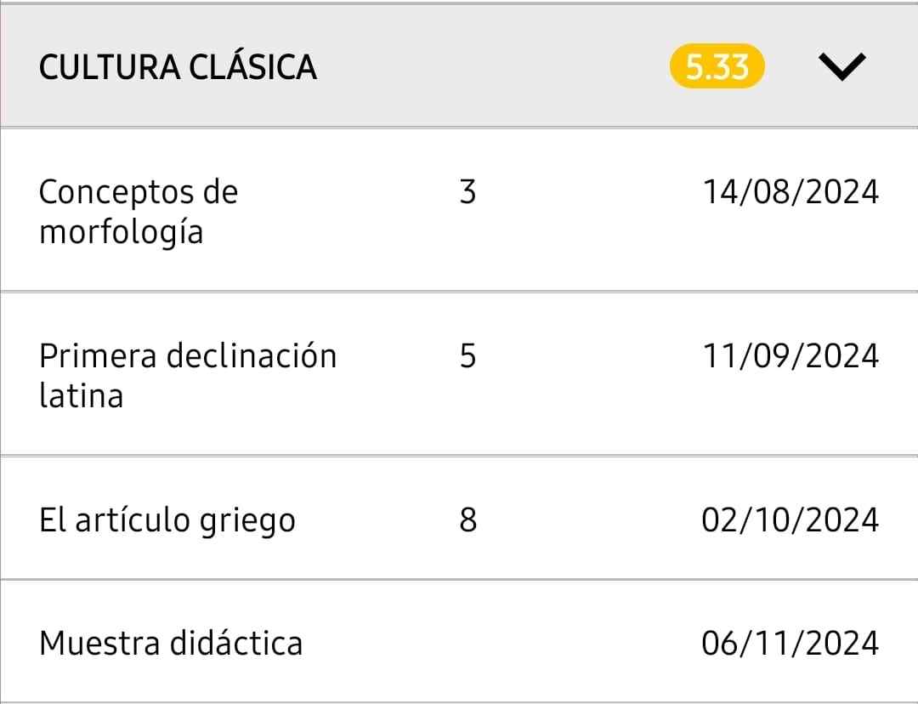Open the Muestra didáctica entry

(170, 643)
